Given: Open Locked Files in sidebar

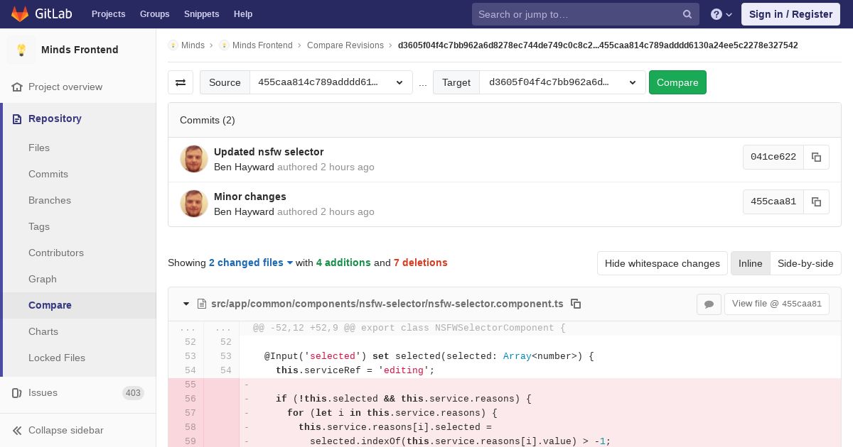Looking at the screenshot, I should [57, 358].
